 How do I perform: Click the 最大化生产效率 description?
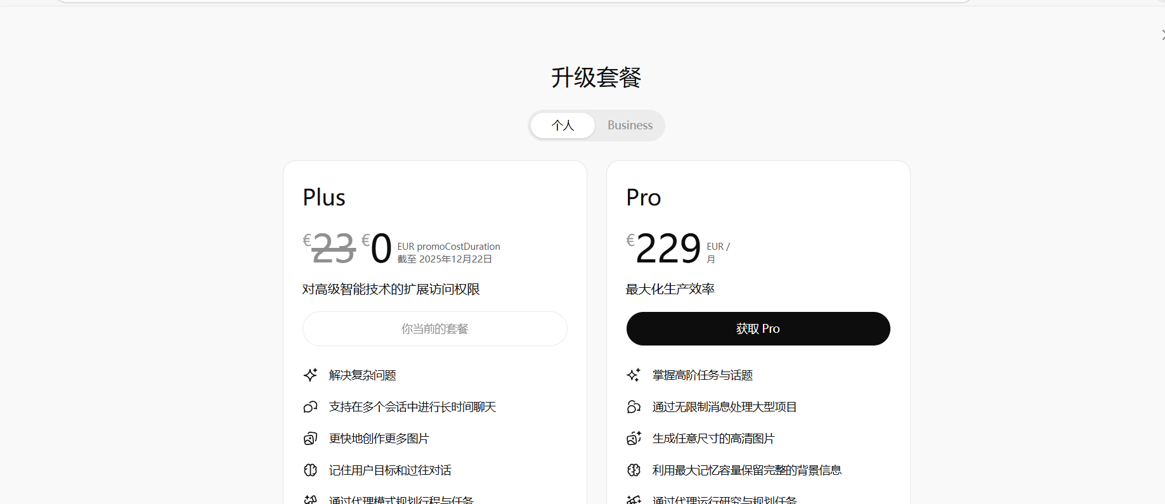[x=670, y=289]
